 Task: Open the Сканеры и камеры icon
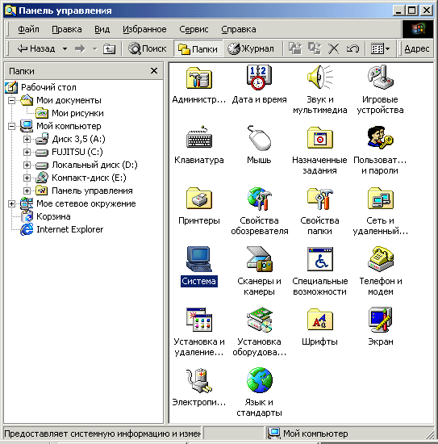pyautogui.click(x=259, y=259)
